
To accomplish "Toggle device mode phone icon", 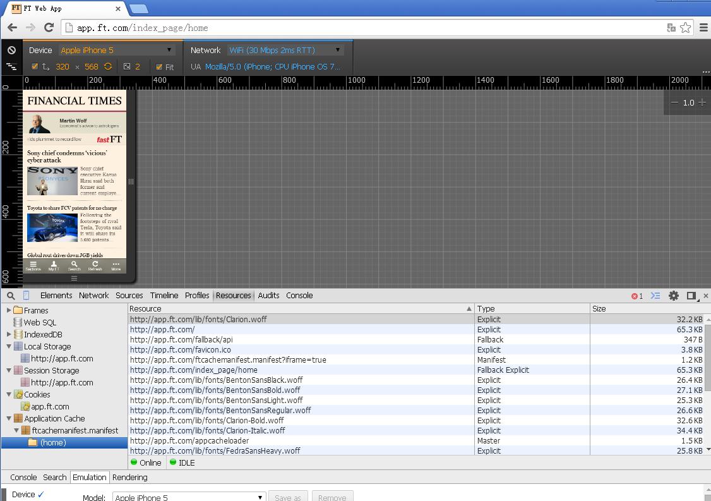I will point(27,296).
